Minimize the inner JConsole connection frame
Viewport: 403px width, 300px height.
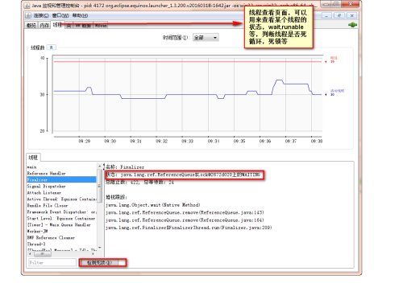click(x=326, y=15)
